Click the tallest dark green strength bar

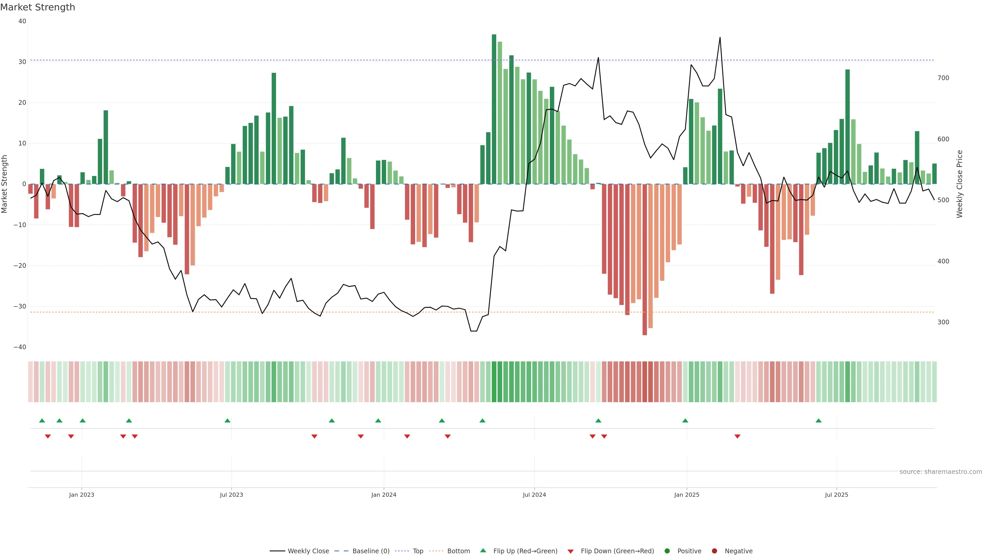pos(494,108)
